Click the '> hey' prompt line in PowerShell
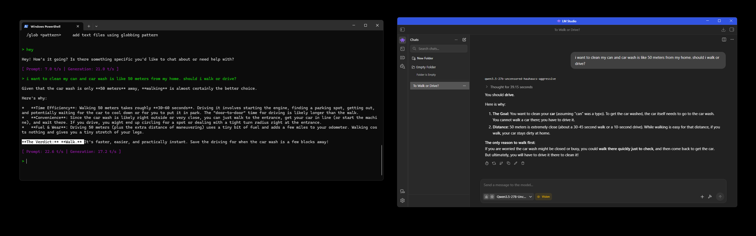Viewport: 756px width, 236px height. [28, 50]
